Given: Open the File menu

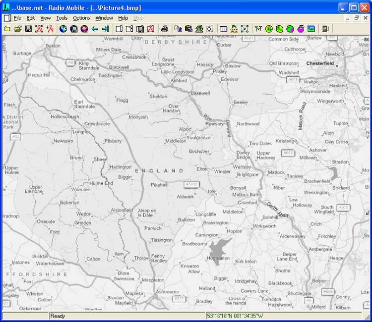Looking at the screenshot, I should (x=17, y=18).
